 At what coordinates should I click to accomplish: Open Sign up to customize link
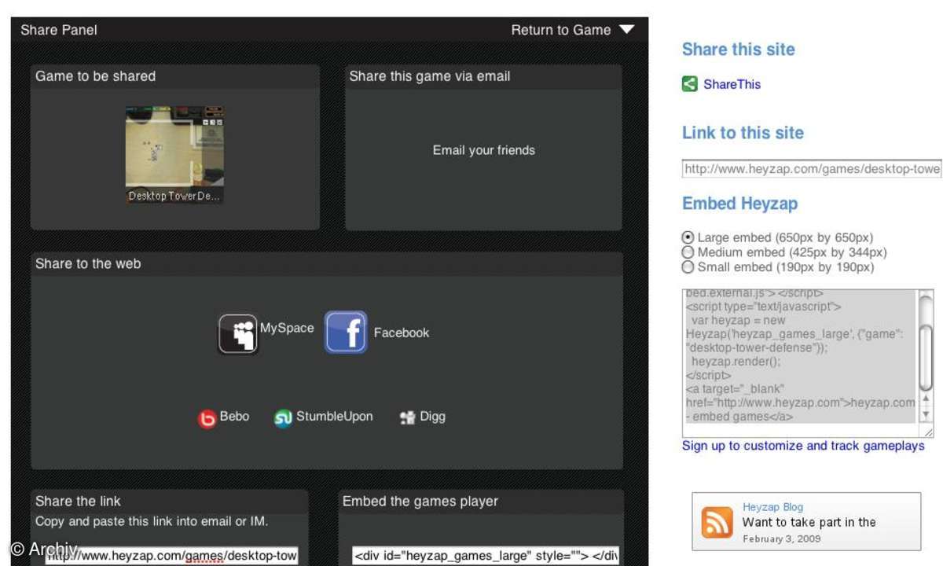803,446
